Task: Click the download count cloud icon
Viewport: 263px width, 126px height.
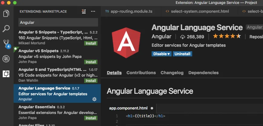Action: (182, 37)
